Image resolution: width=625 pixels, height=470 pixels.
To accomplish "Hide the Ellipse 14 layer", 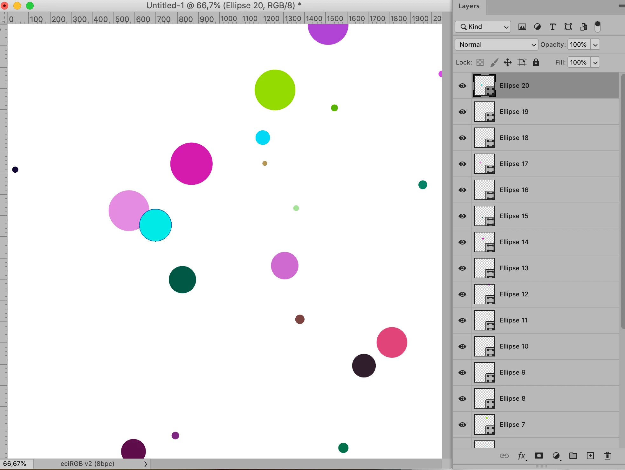I will click(463, 242).
